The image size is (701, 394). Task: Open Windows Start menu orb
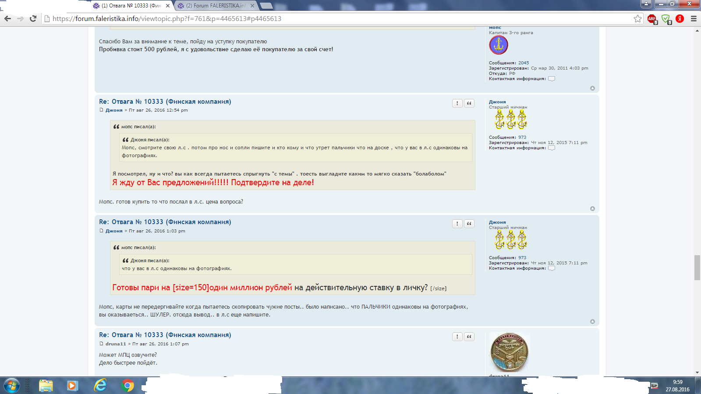(12, 386)
